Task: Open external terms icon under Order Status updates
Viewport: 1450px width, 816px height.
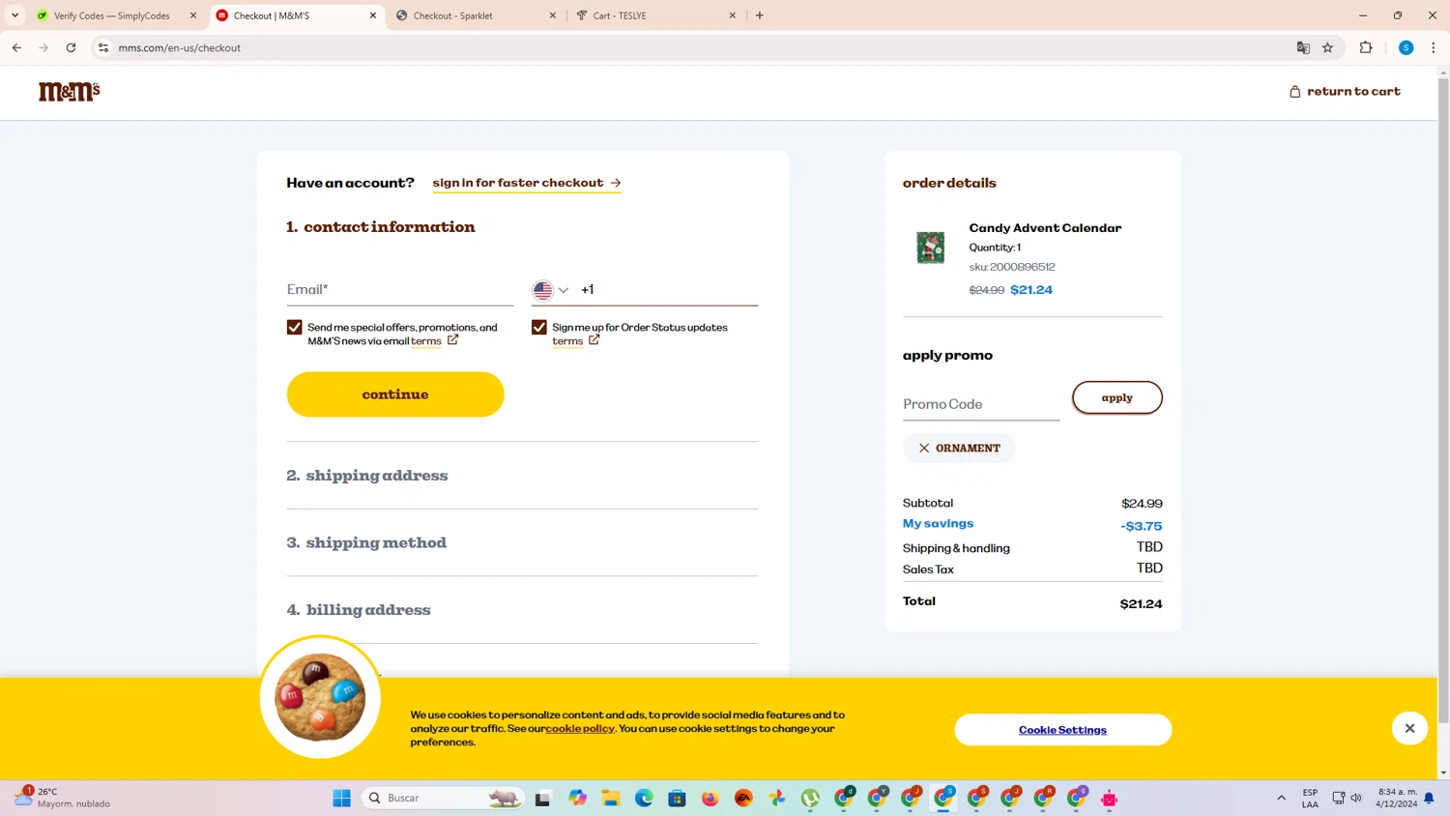Action: click(x=594, y=340)
